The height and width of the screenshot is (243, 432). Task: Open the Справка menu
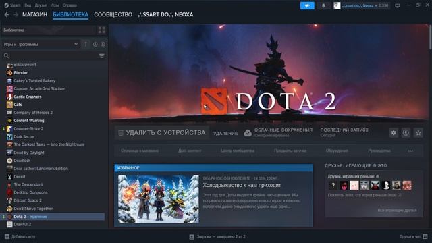pyautogui.click(x=70, y=5)
